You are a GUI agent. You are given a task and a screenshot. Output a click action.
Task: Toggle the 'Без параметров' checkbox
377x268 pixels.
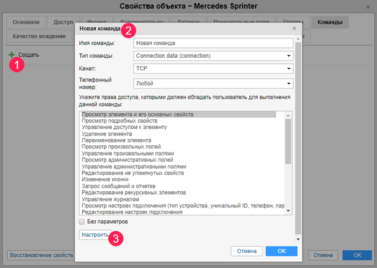point(82,222)
